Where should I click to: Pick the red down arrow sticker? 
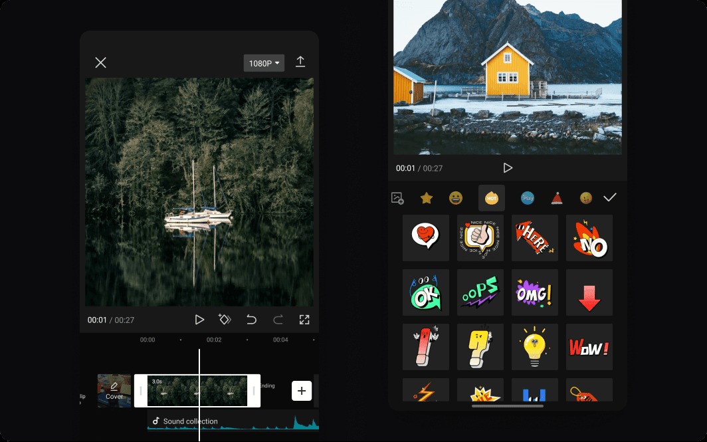[589, 292]
